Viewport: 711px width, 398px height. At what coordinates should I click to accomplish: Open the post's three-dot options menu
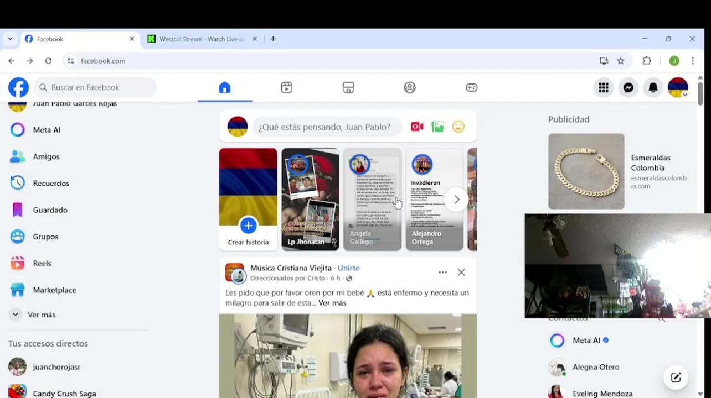click(442, 272)
